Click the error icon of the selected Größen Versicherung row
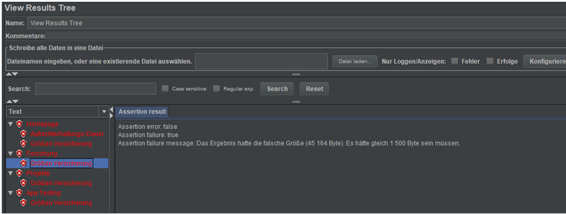The image size is (566, 214). (24, 163)
